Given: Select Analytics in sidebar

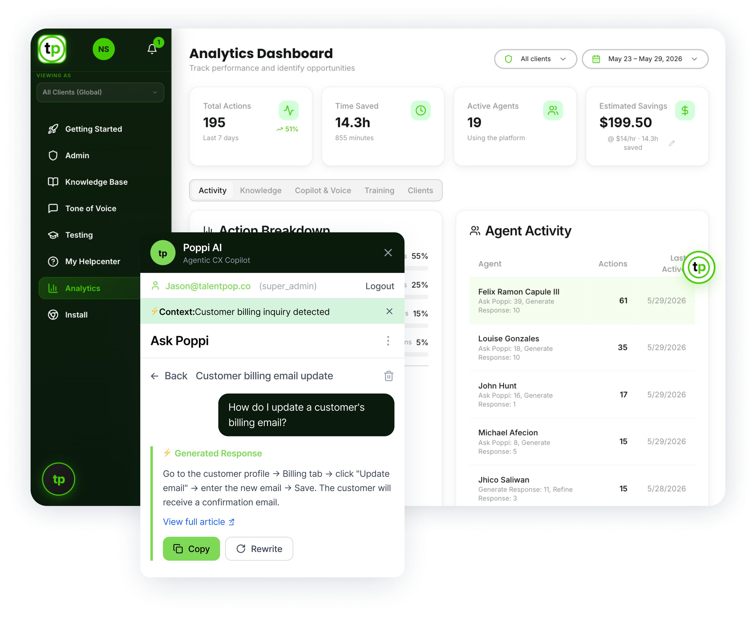Looking at the screenshot, I should coord(90,288).
